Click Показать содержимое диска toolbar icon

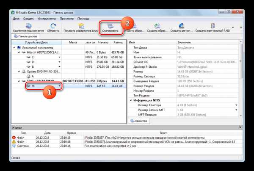(x=81, y=26)
